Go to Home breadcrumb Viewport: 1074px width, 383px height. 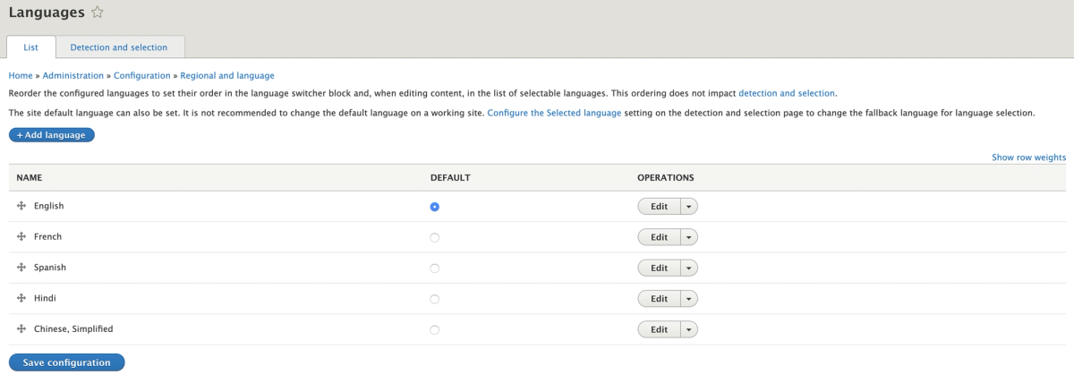click(20, 76)
